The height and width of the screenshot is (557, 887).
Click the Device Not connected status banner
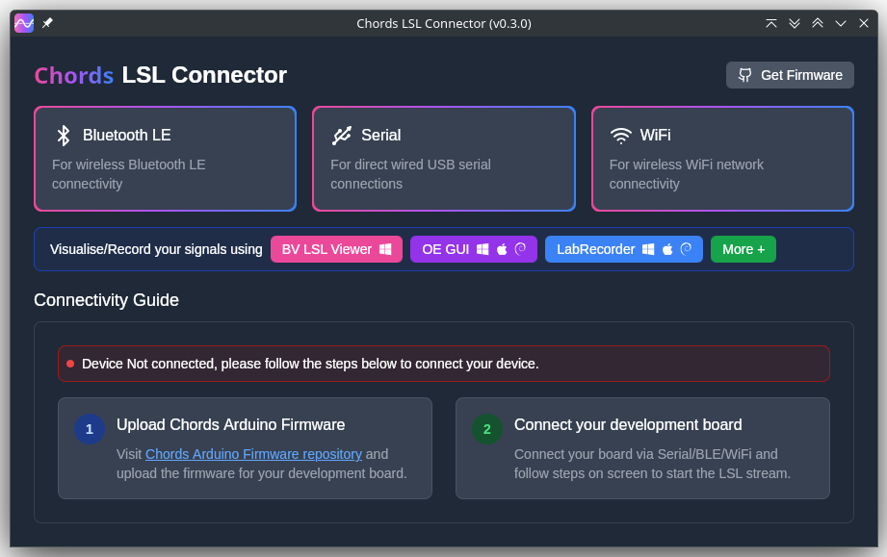[x=443, y=364]
